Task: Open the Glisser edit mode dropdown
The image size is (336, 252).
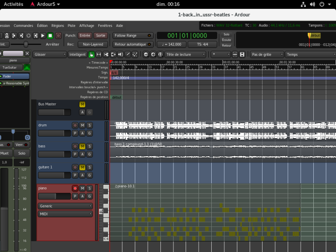Action: [x=50, y=55]
